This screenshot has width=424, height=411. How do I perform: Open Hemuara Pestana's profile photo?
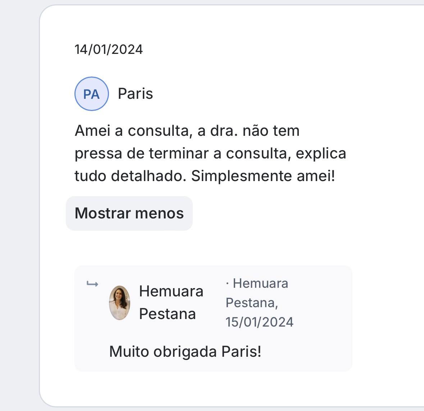point(119,303)
